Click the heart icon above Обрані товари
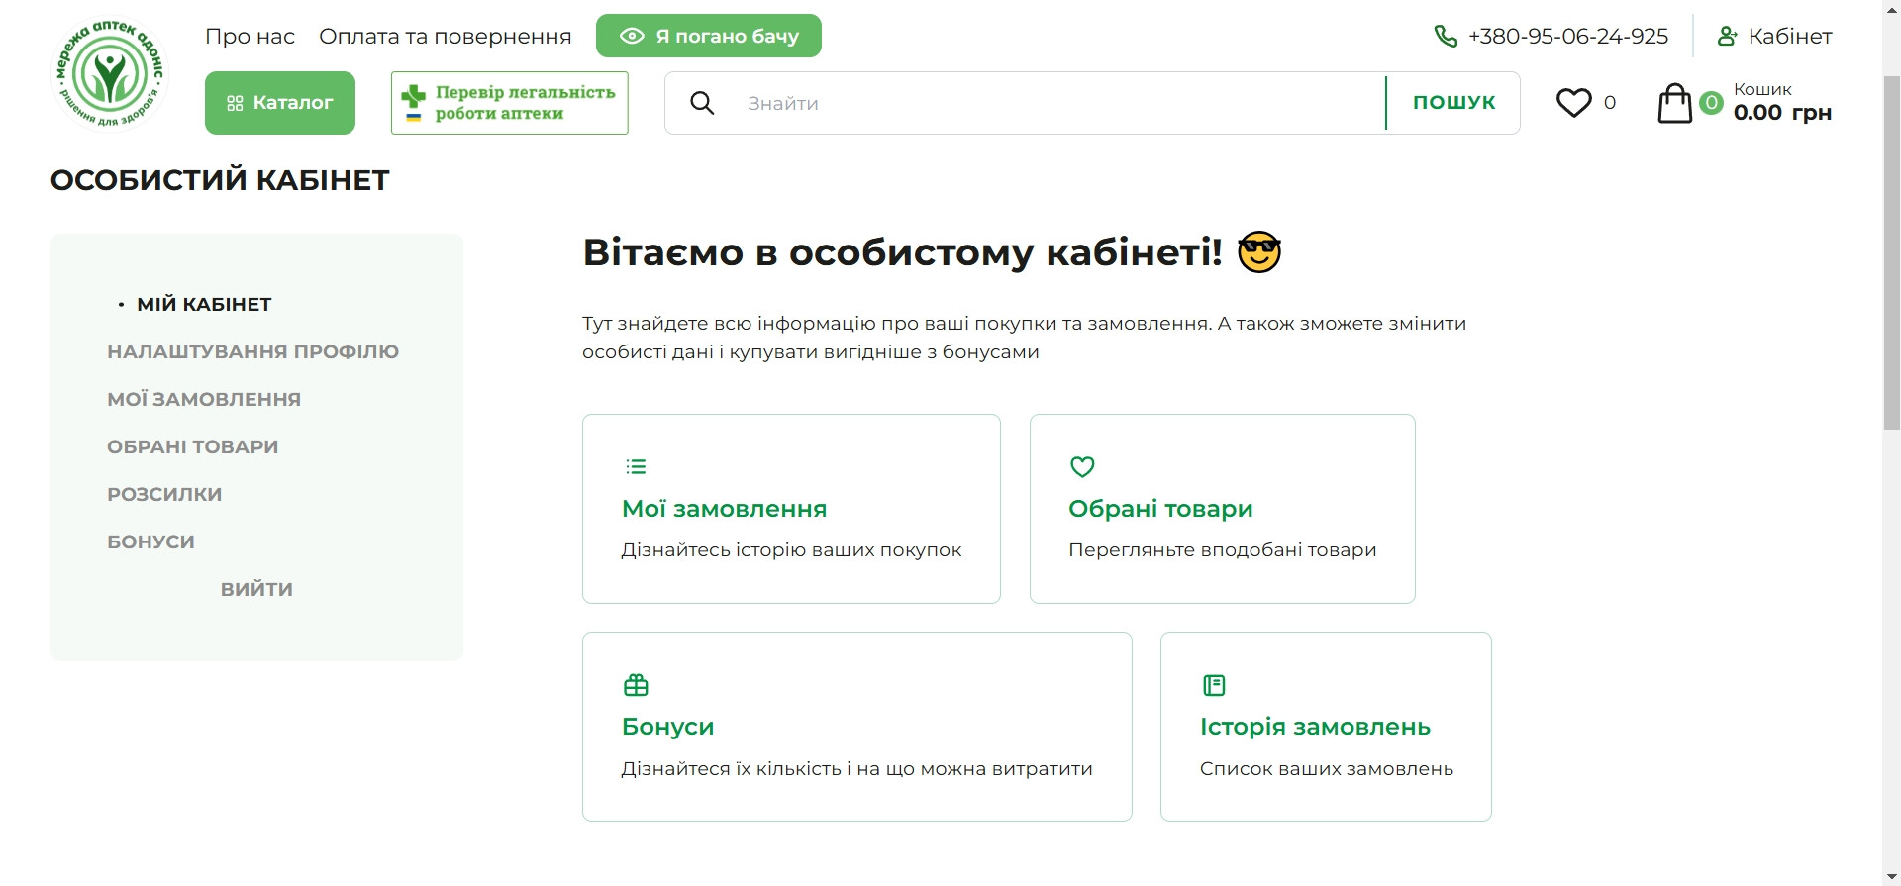This screenshot has height=886, width=1901. [x=1082, y=466]
